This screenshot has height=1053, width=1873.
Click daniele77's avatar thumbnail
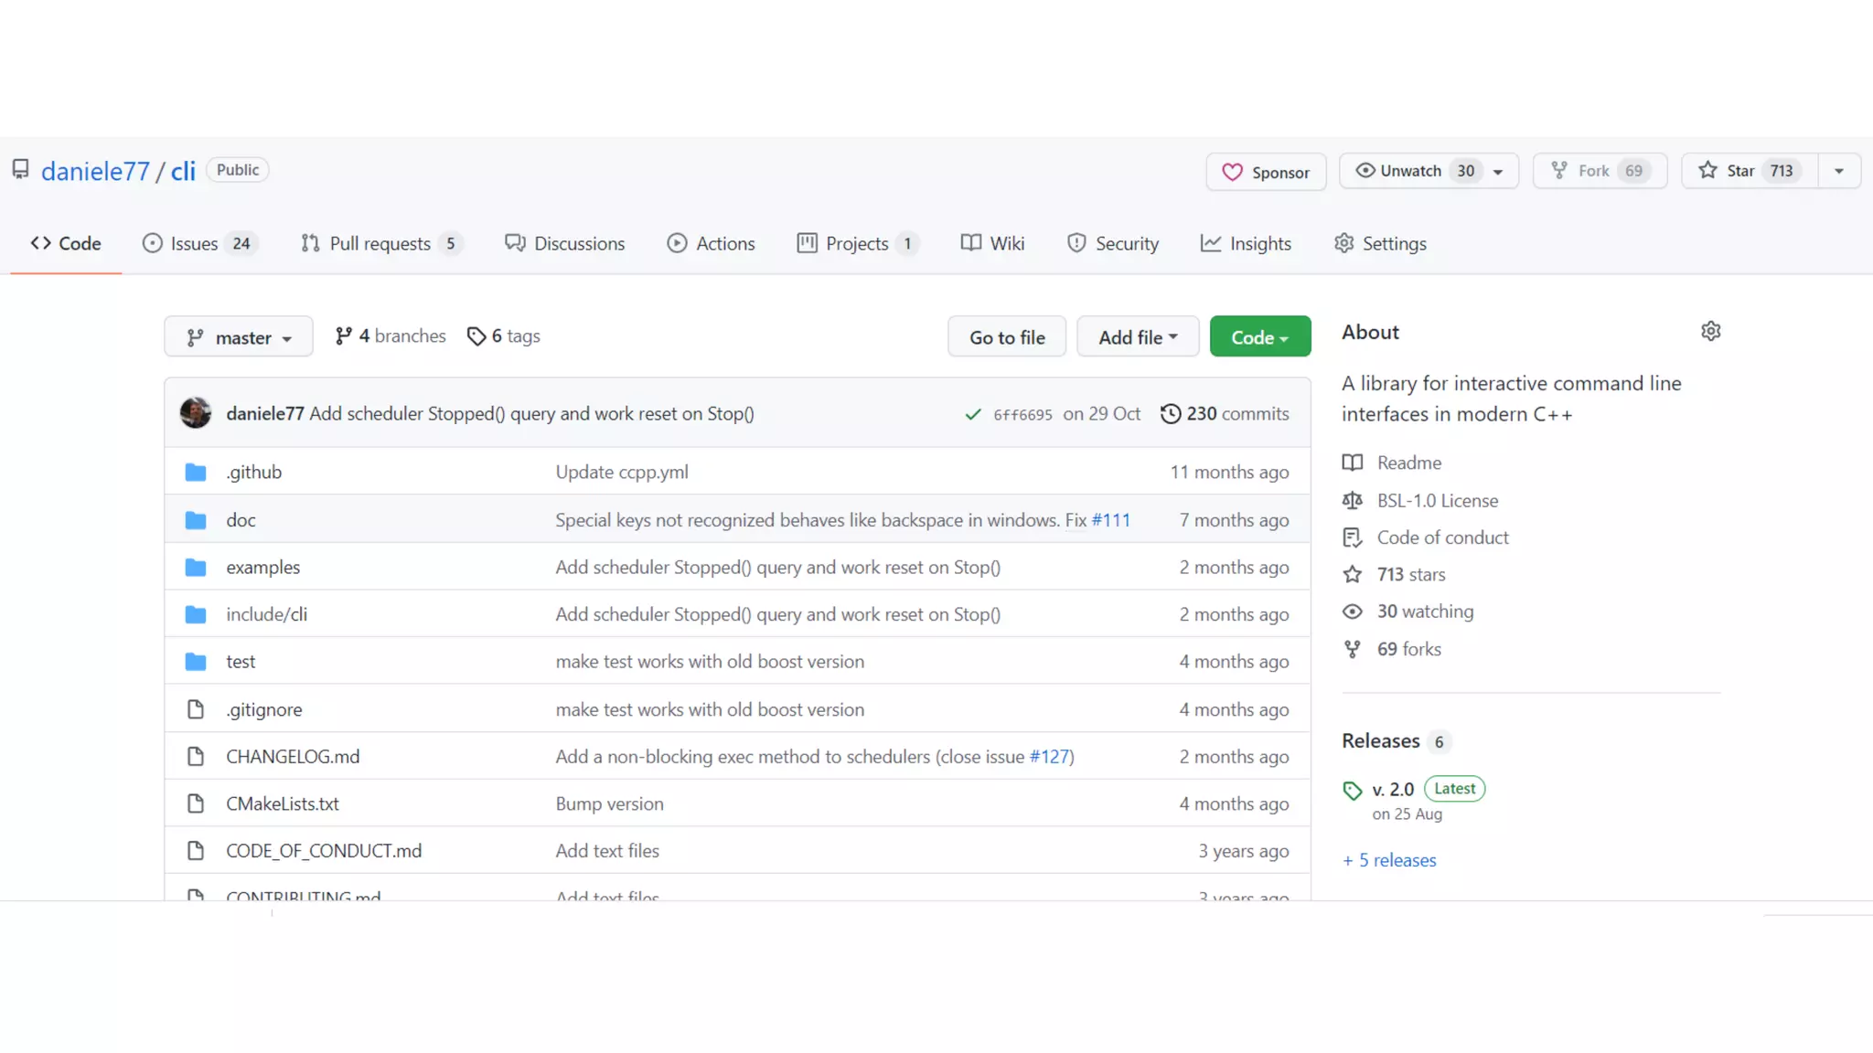tap(196, 413)
